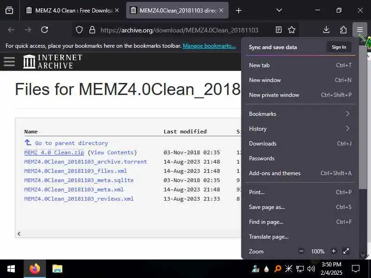The width and height of the screenshot is (371, 278).
Task: Click the Name column header
Action: [31, 132]
